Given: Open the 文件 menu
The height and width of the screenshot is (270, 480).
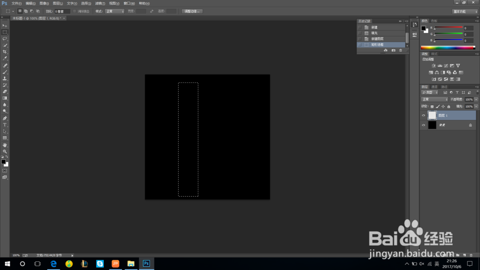Looking at the screenshot, I should 16,3.
